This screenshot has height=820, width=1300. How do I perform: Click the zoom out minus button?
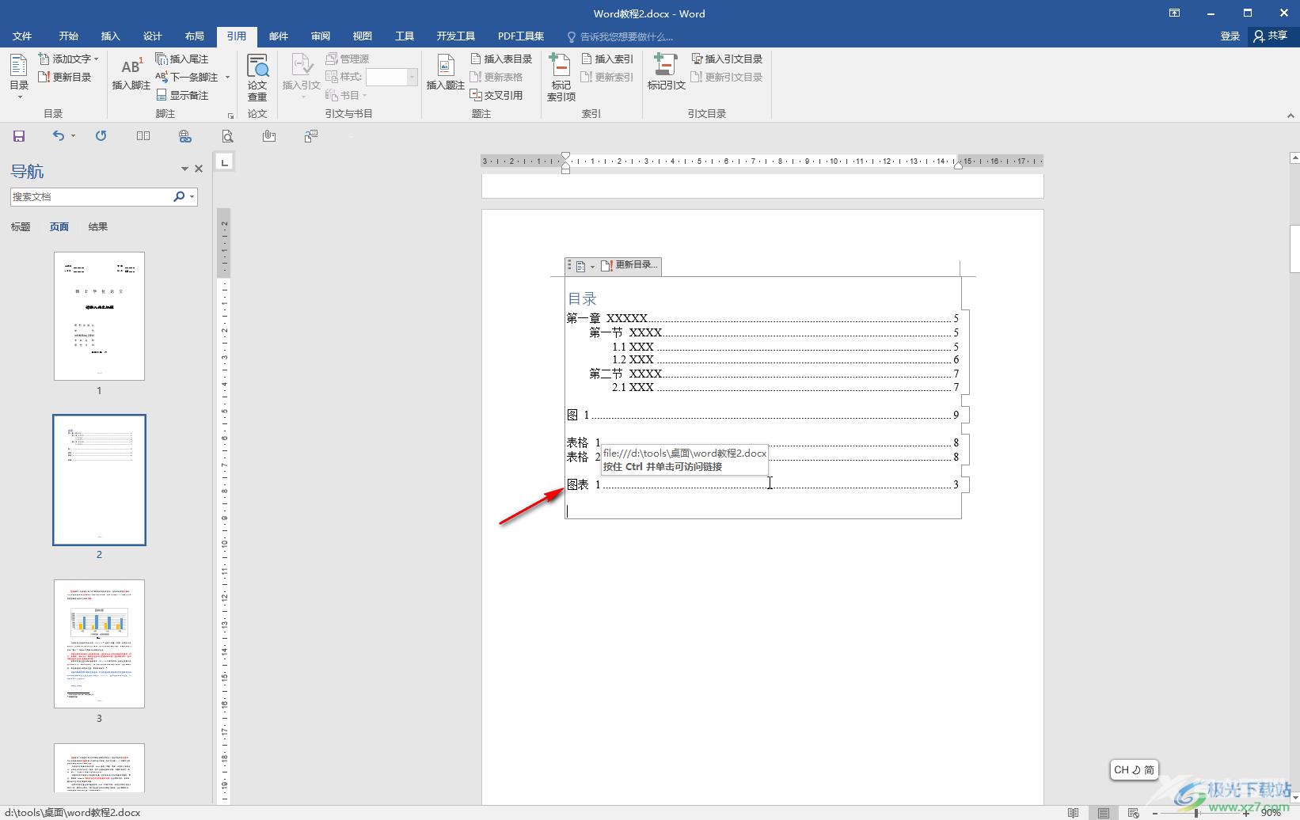coord(1156,813)
